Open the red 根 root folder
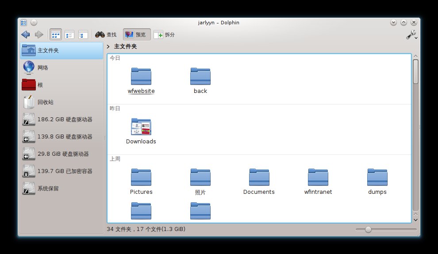Viewport: 438px width, 254px height. pyautogui.click(x=61, y=85)
